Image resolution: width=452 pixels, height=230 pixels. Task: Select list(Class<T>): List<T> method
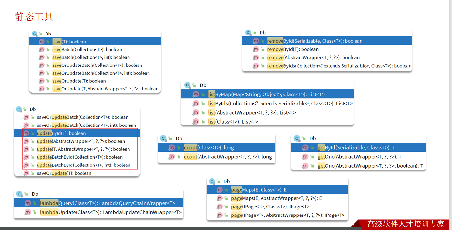(x=233, y=122)
